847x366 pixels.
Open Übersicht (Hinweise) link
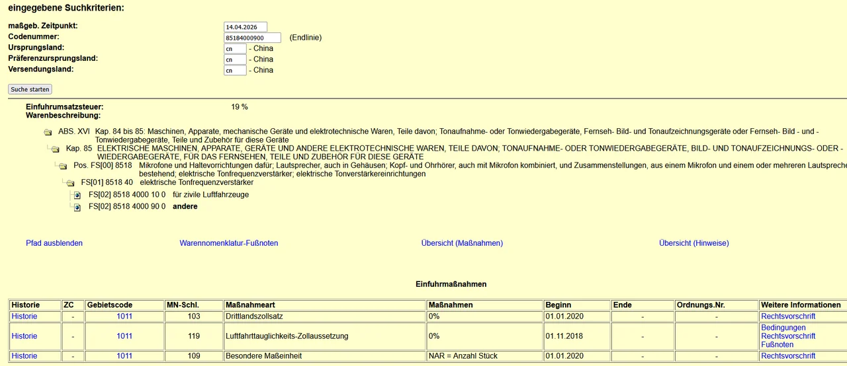pyautogui.click(x=693, y=243)
